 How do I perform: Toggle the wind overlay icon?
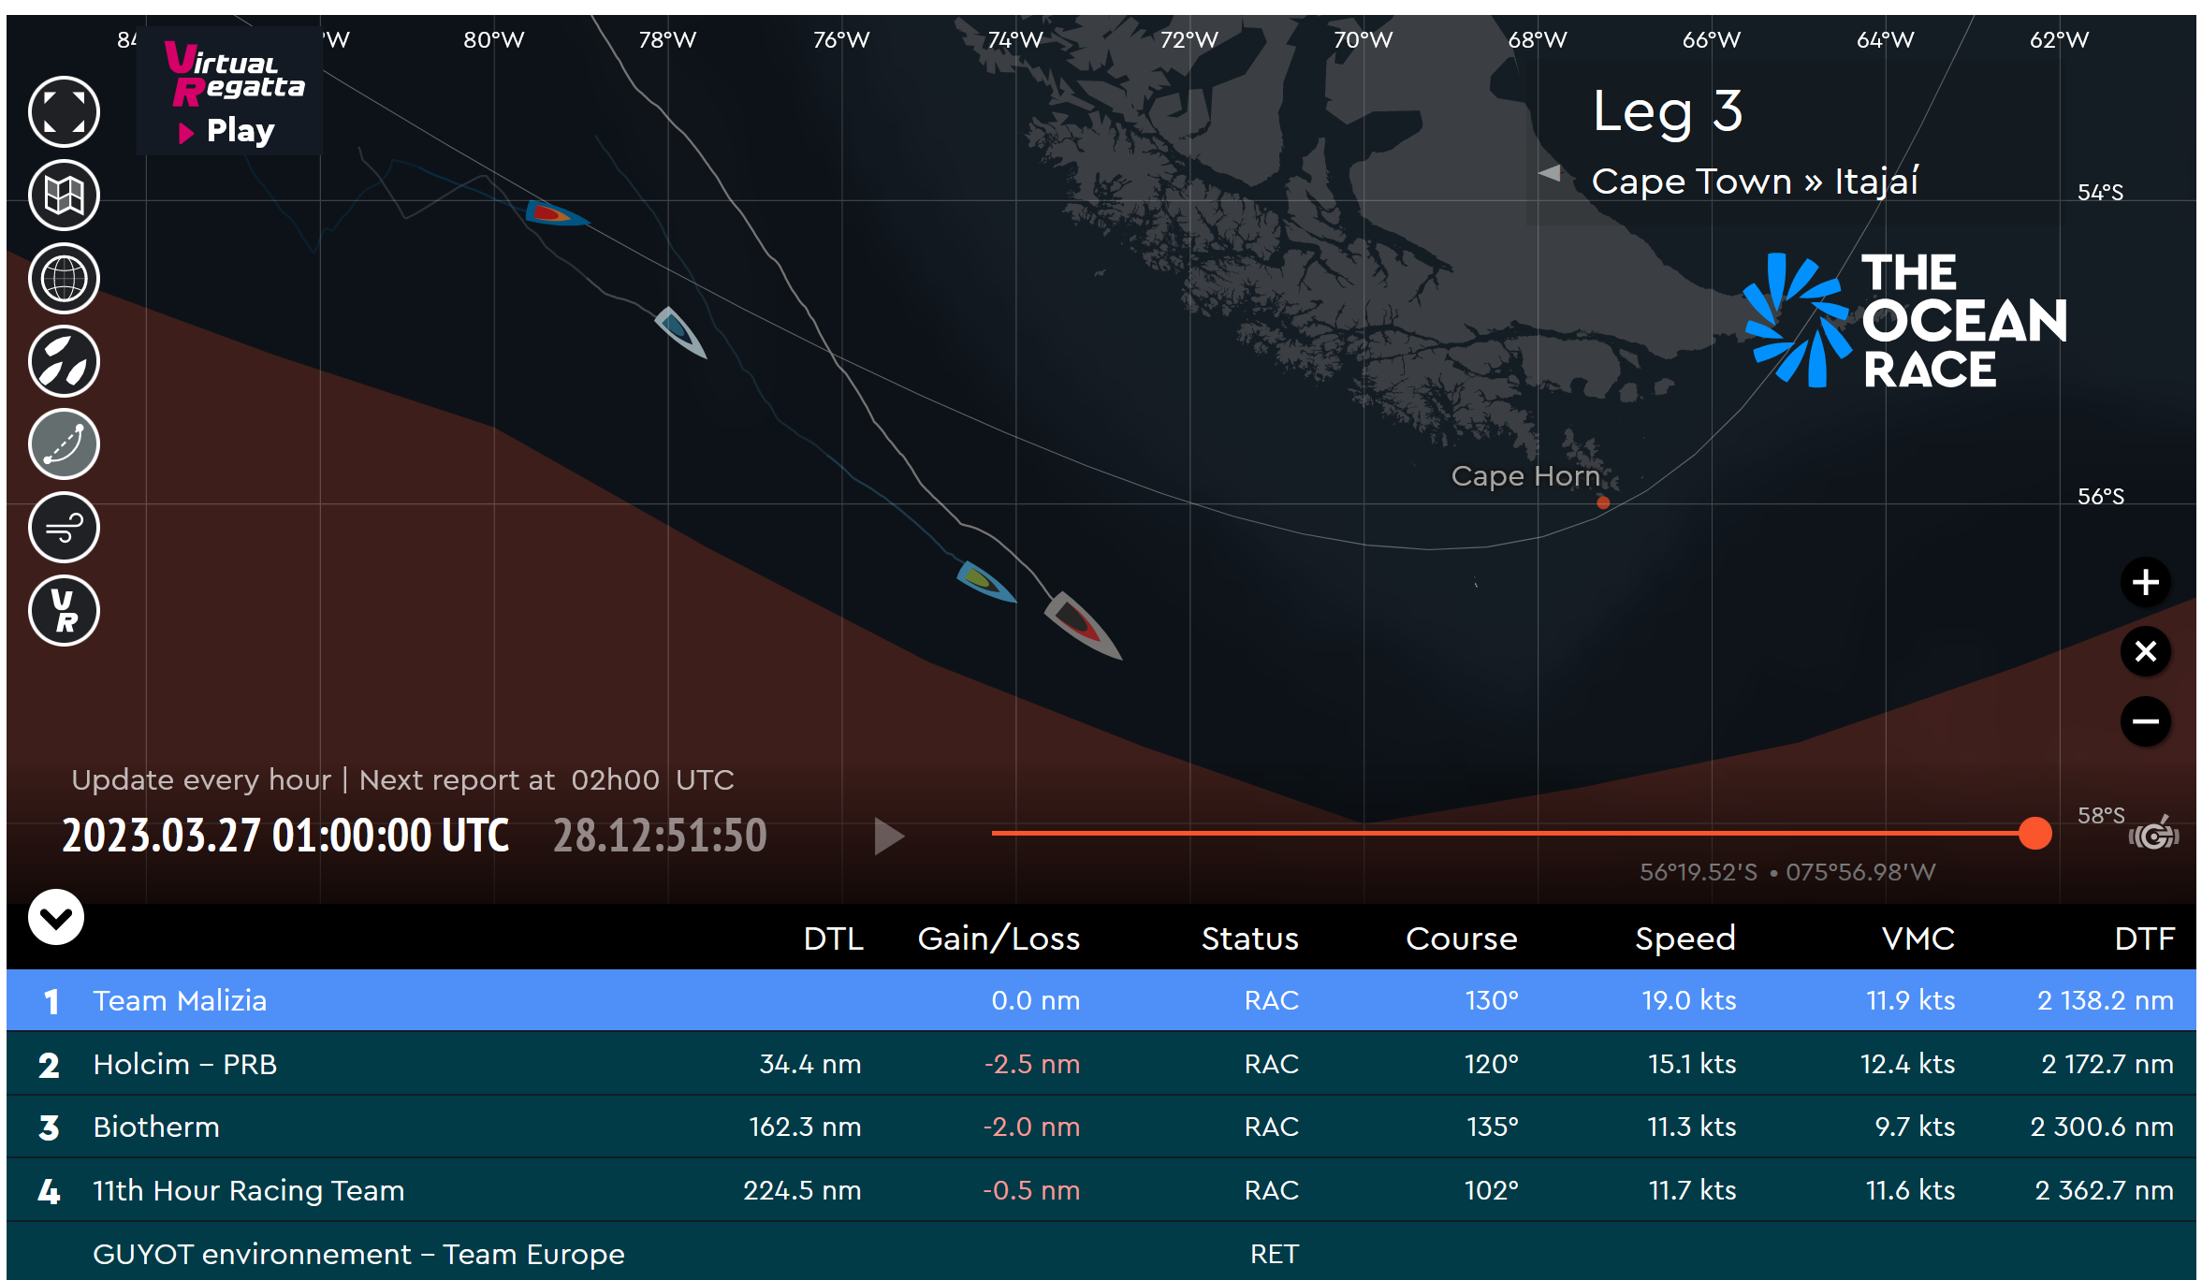pyautogui.click(x=64, y=528)
